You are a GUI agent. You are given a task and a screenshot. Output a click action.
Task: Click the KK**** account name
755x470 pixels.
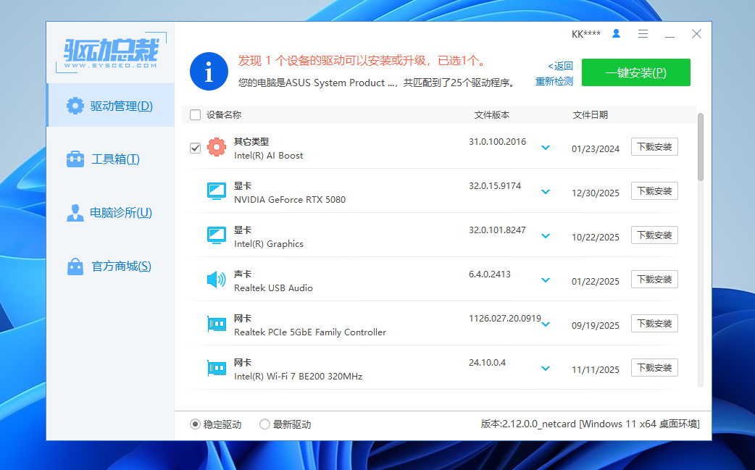click(586, 33)
